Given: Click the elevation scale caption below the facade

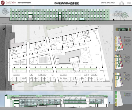Looking at the screenshot, I should click(x=7, y=23).
